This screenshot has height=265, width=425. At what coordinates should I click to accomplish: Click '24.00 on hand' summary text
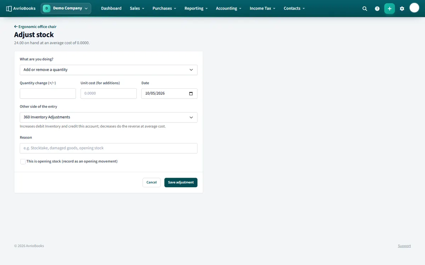52,43
